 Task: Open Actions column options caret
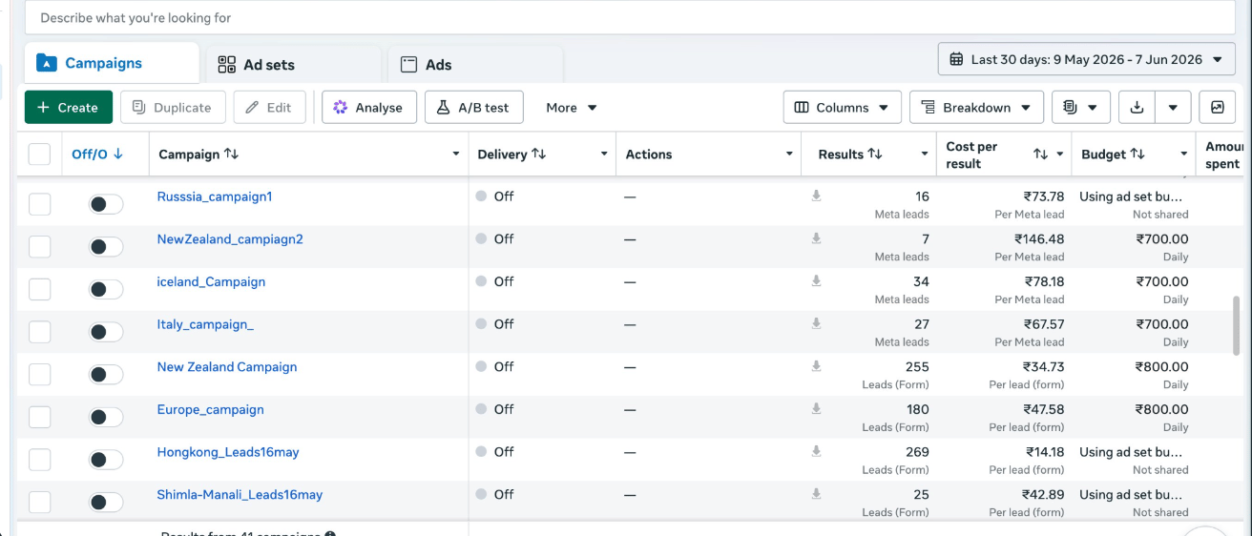(789, 155)
